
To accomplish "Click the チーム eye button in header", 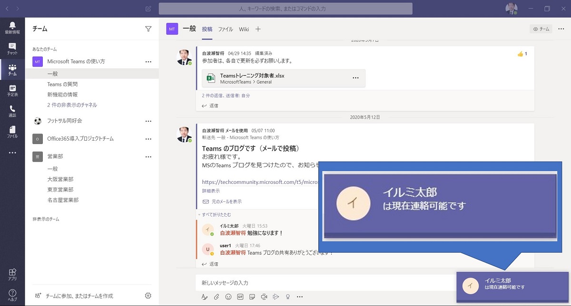I will pos(541,29).
